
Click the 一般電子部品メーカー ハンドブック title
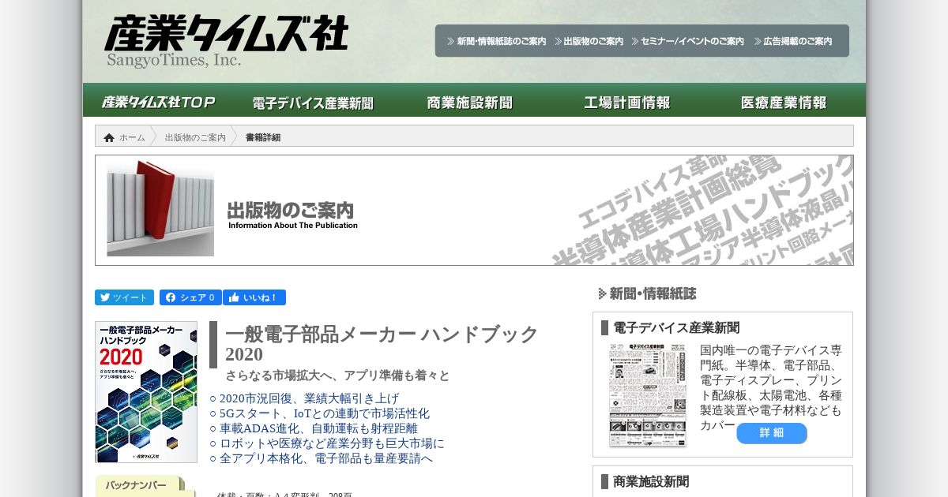click(x=382, y=334)
